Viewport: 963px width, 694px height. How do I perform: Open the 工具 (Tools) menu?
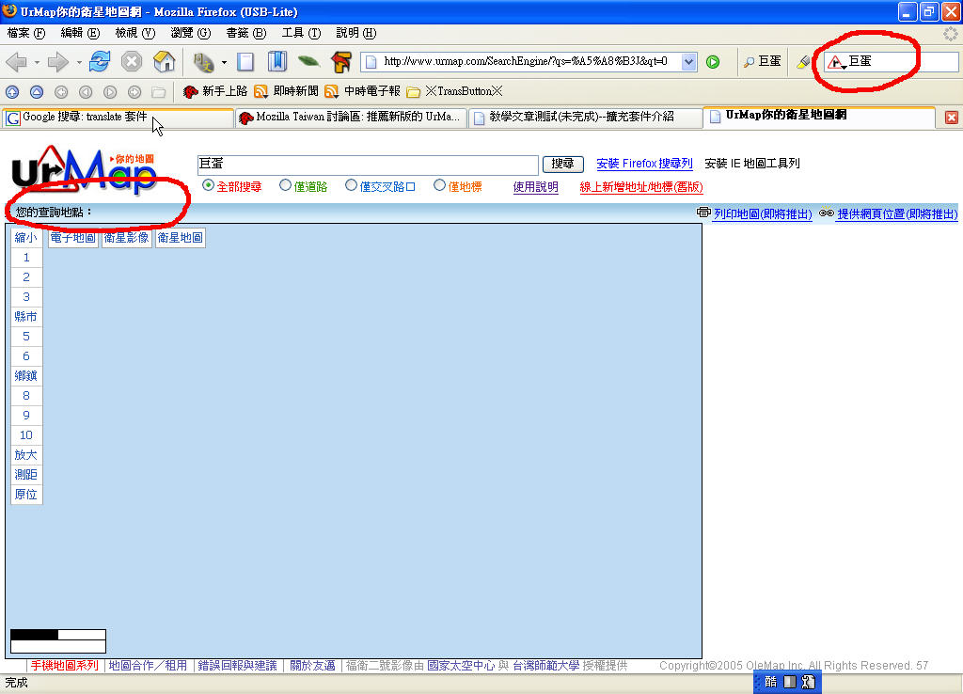pos(301,33)
